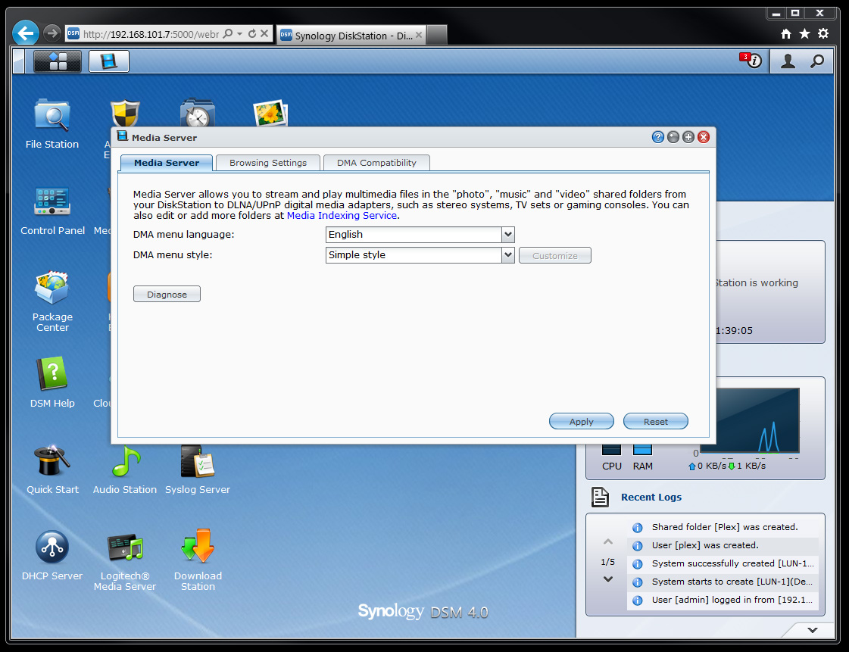Open the Recent Logs heading
Viewport: 849px width, 652px height.
[x=651, y=497]
